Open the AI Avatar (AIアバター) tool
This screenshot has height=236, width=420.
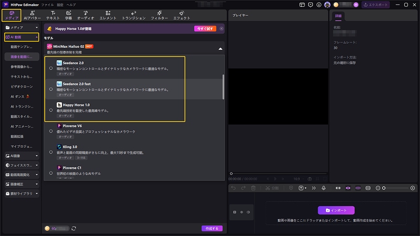click(32, 15)
